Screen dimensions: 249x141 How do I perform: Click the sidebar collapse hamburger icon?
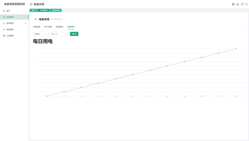coord(31,4)
